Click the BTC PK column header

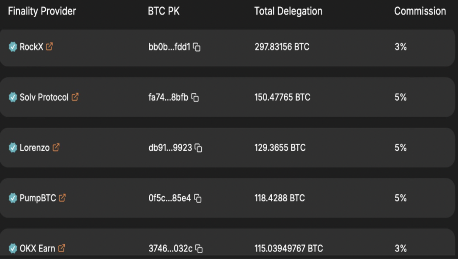pos(163,11)
